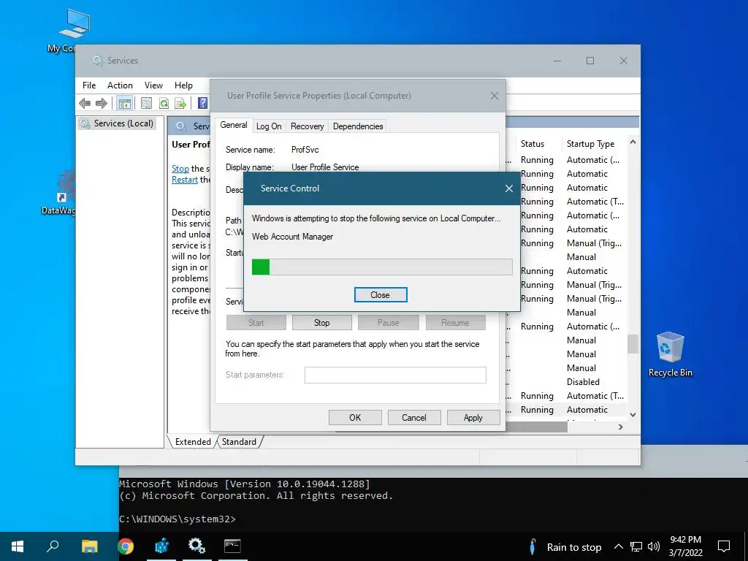
Task: Open the notification center icon
Action: (724, 546)
